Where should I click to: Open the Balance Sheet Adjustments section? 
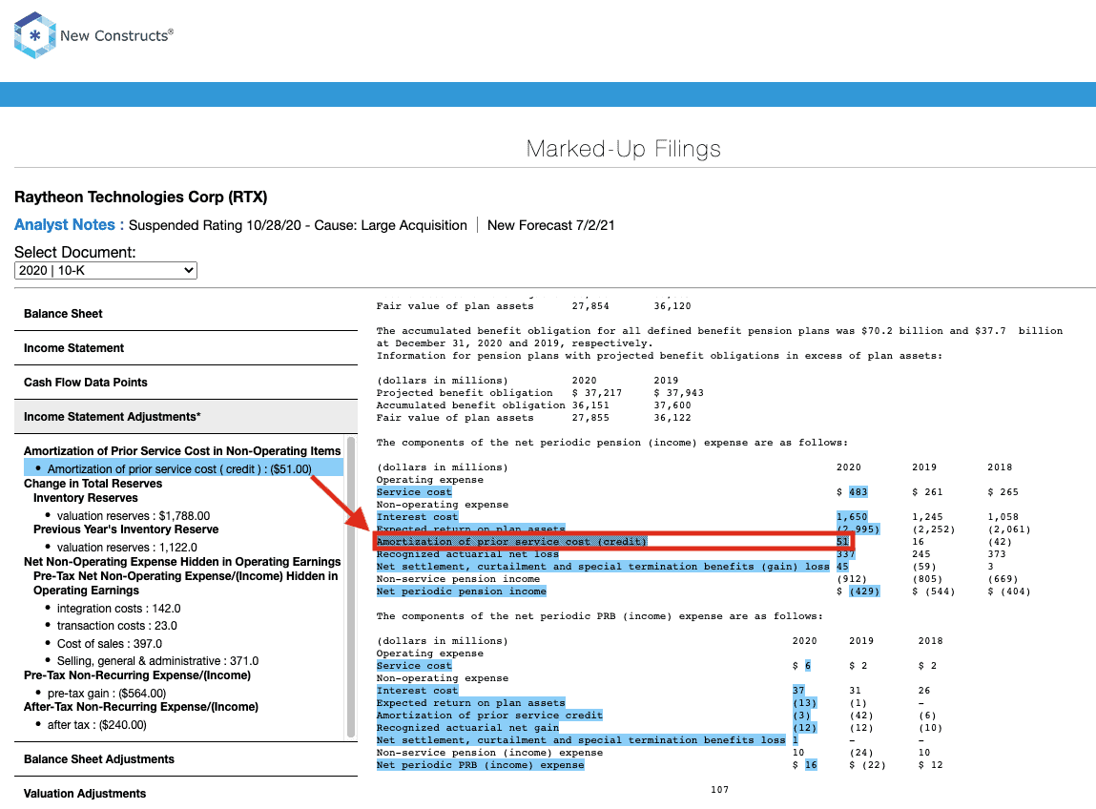(186, 759)
